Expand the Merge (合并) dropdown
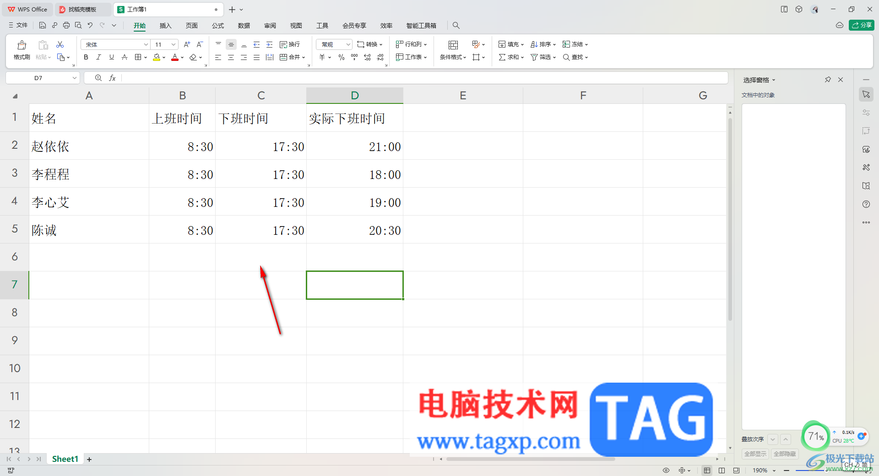Image resolution: width=879 pixels, height=476 pixels. coord(304,58)
